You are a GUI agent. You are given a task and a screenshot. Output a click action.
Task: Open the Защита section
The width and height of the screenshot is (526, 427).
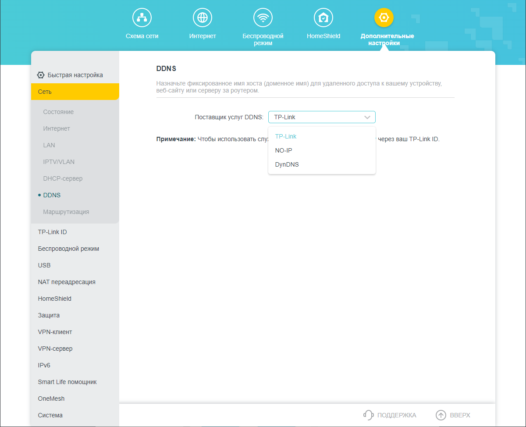click(x=49, y=315)
